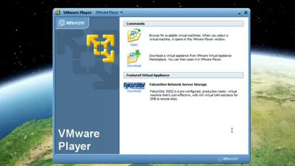The height and width of the screenshot is (166, 295).
Task: Click the Browse for available virtual machines description
Action: pos(188,37)
